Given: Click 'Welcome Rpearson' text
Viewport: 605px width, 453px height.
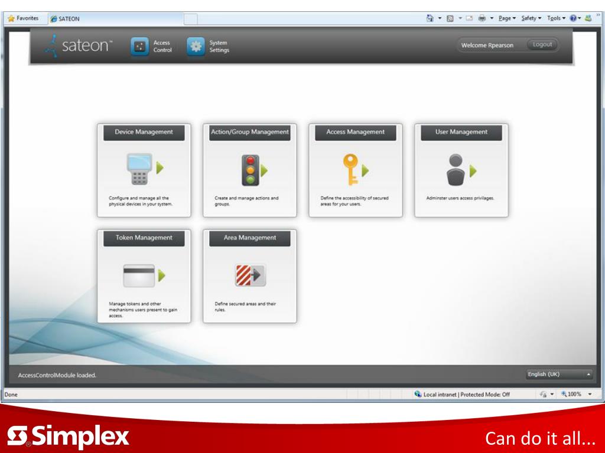Looking at the screenshot, I should (x=487, y=45).
